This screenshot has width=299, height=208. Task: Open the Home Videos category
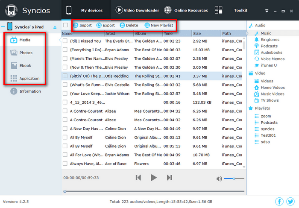273,88
